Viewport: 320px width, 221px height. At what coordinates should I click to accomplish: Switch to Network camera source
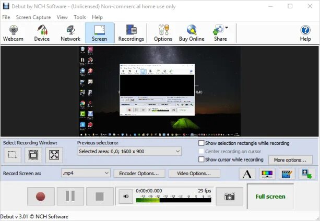(70, 33)
